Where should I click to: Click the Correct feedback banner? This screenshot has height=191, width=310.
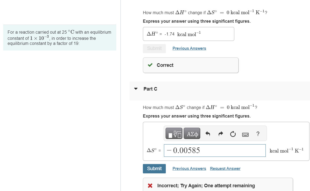[x=191, y=65]
